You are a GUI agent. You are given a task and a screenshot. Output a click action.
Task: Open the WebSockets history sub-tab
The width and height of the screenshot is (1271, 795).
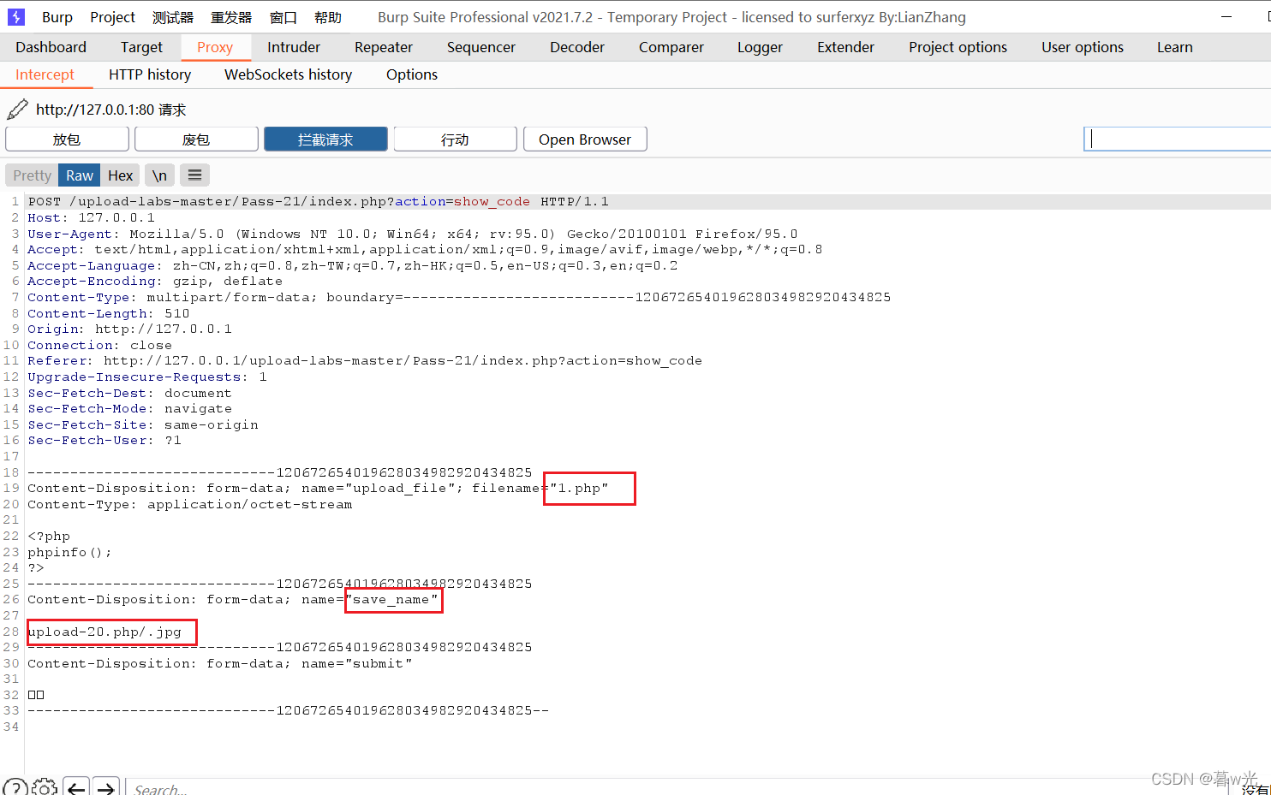point(289,74)
